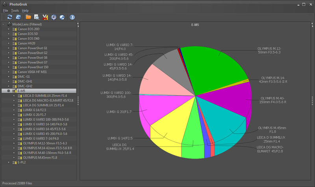The height and width of the screenshot is (187, 315).
Task: Click the folder icon next to Canon EOS 20D
Action: coord(15,29)
